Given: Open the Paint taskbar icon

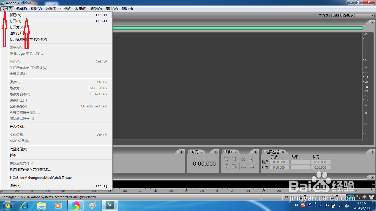Looking at the screenshot, I should (x=92, y=206).
